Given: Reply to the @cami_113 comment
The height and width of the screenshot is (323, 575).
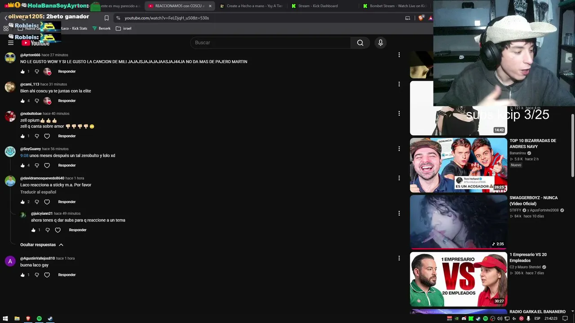Looking at the screenshot, I should (66, 100).
